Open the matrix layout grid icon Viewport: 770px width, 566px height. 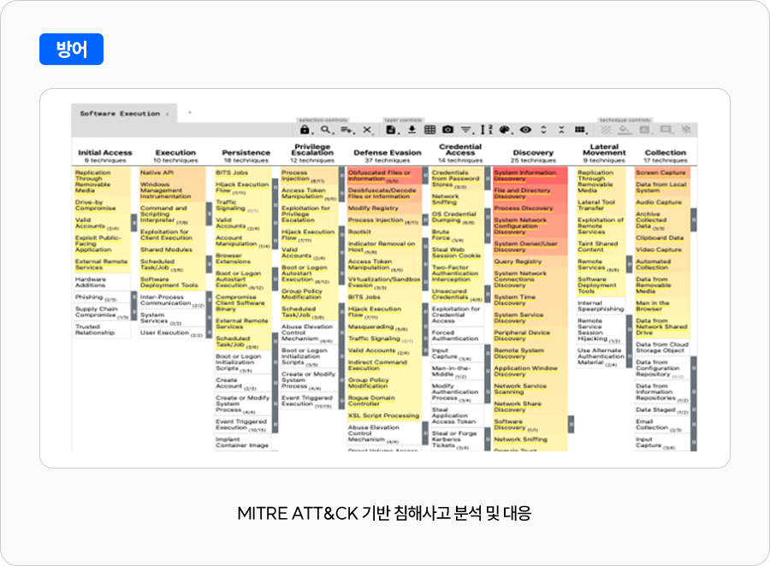tap(580, 130)
